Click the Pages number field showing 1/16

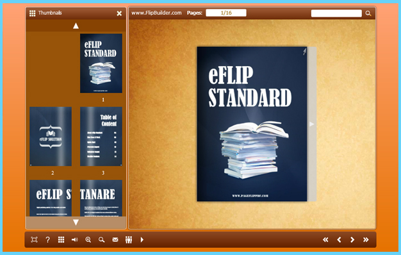coord(226,13)
